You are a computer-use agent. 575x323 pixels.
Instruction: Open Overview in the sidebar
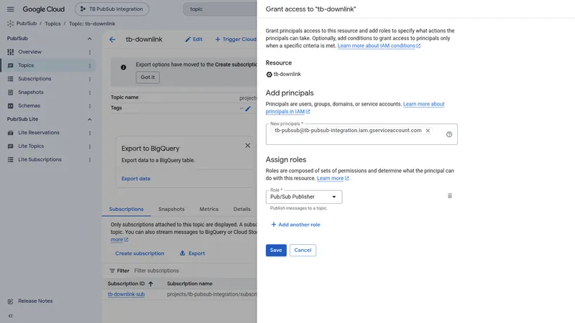29,52
